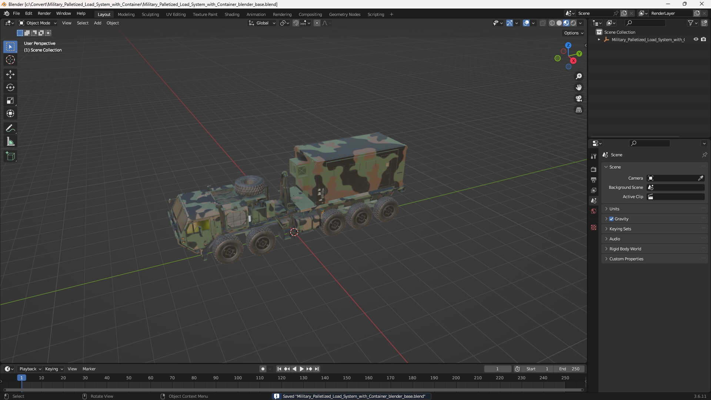Click the Blender logo menu icon
Image resolution: width=711 pixels, height=400 pixels.
click(6, 13)
